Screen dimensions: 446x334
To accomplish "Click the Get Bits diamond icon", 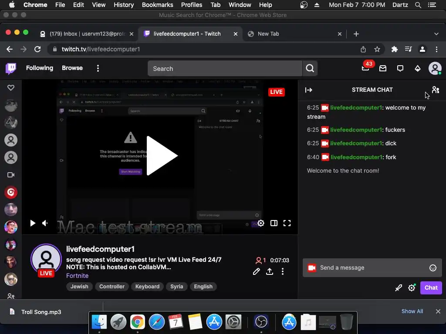I will (418, 68).
